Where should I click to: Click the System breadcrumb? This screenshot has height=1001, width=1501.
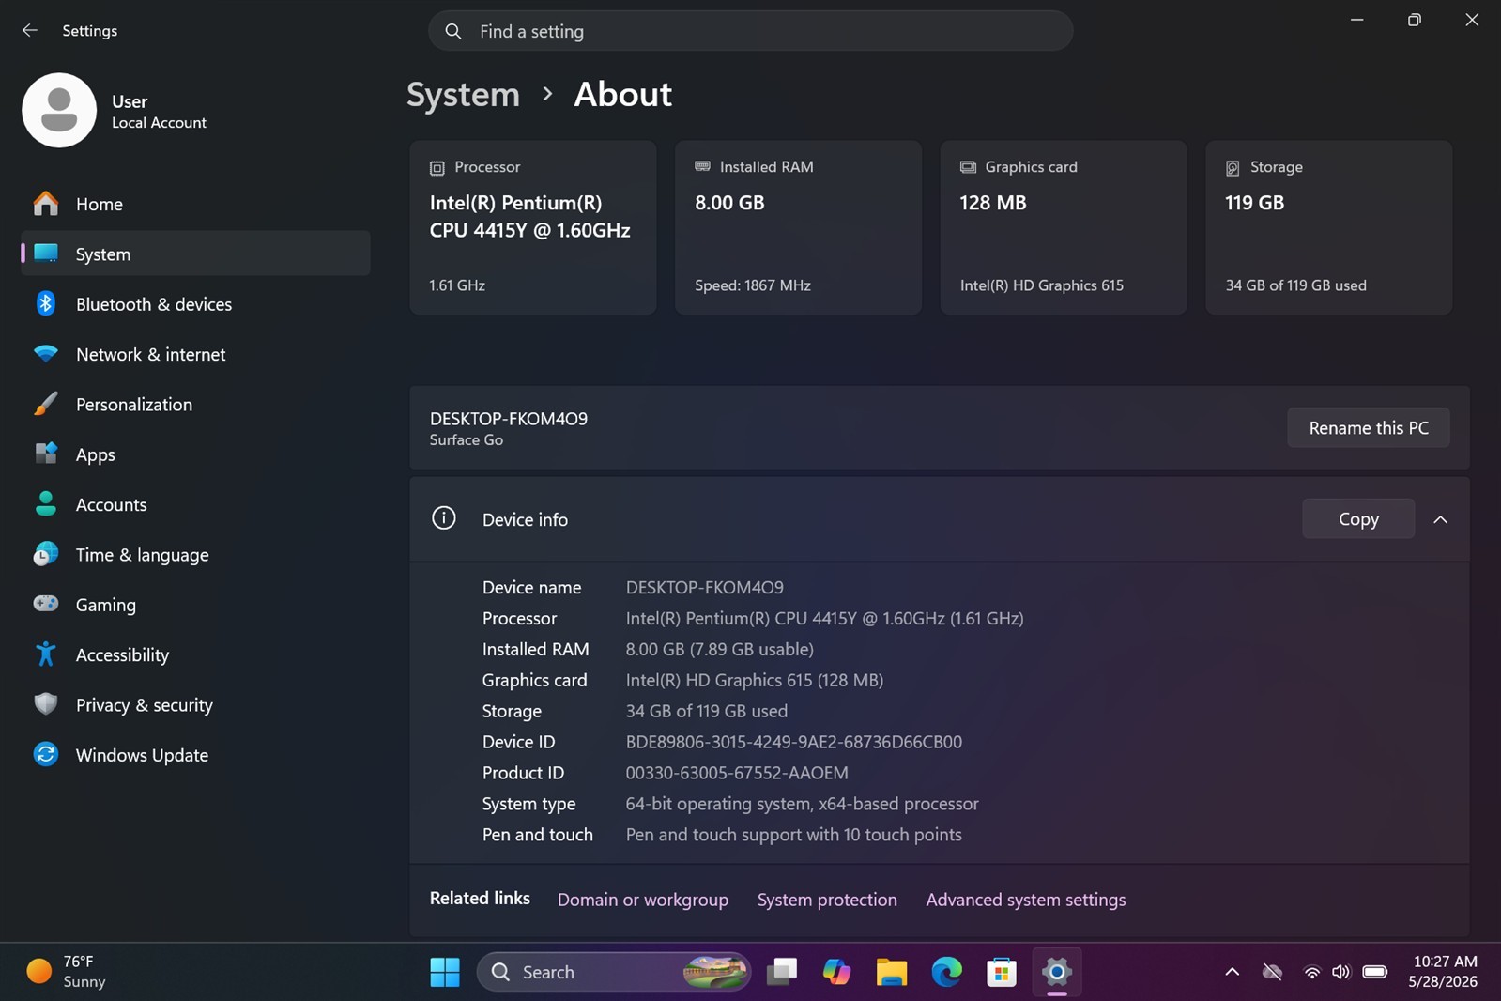coord(463,94)
